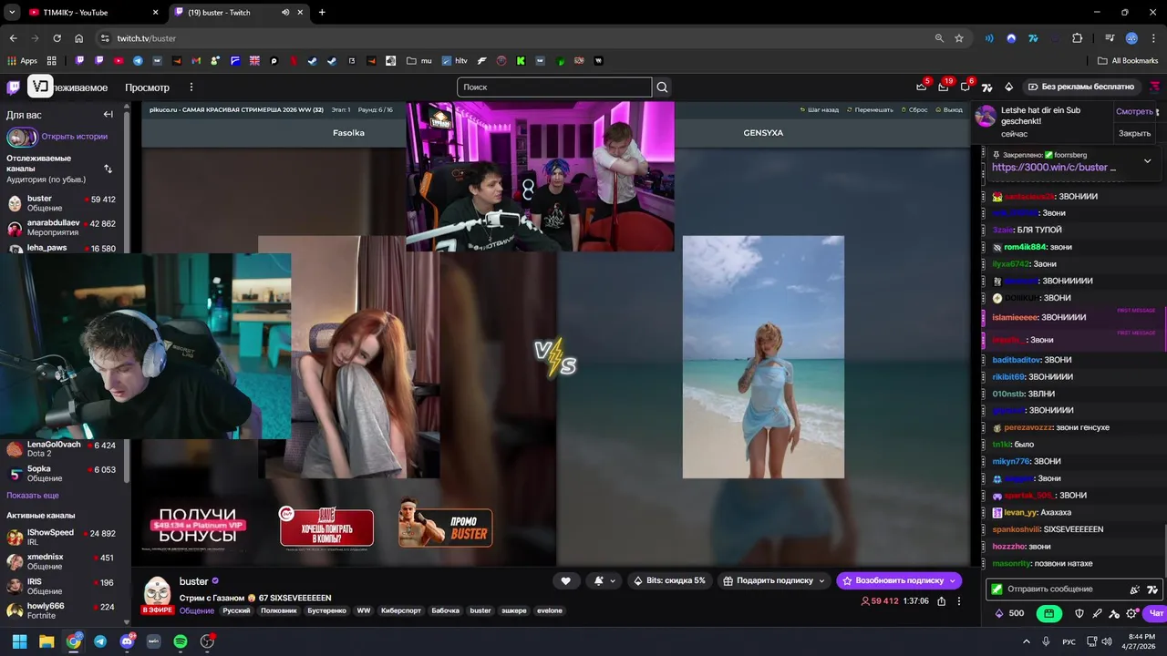Open 7TV icon in top bar
The width and height of the screenshot is (1167, 656).
click(x=986, y=87)
